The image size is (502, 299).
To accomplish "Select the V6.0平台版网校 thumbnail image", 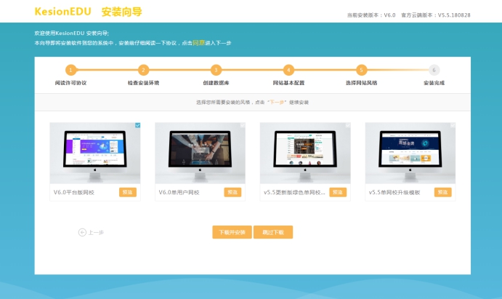I will [95, 153].
